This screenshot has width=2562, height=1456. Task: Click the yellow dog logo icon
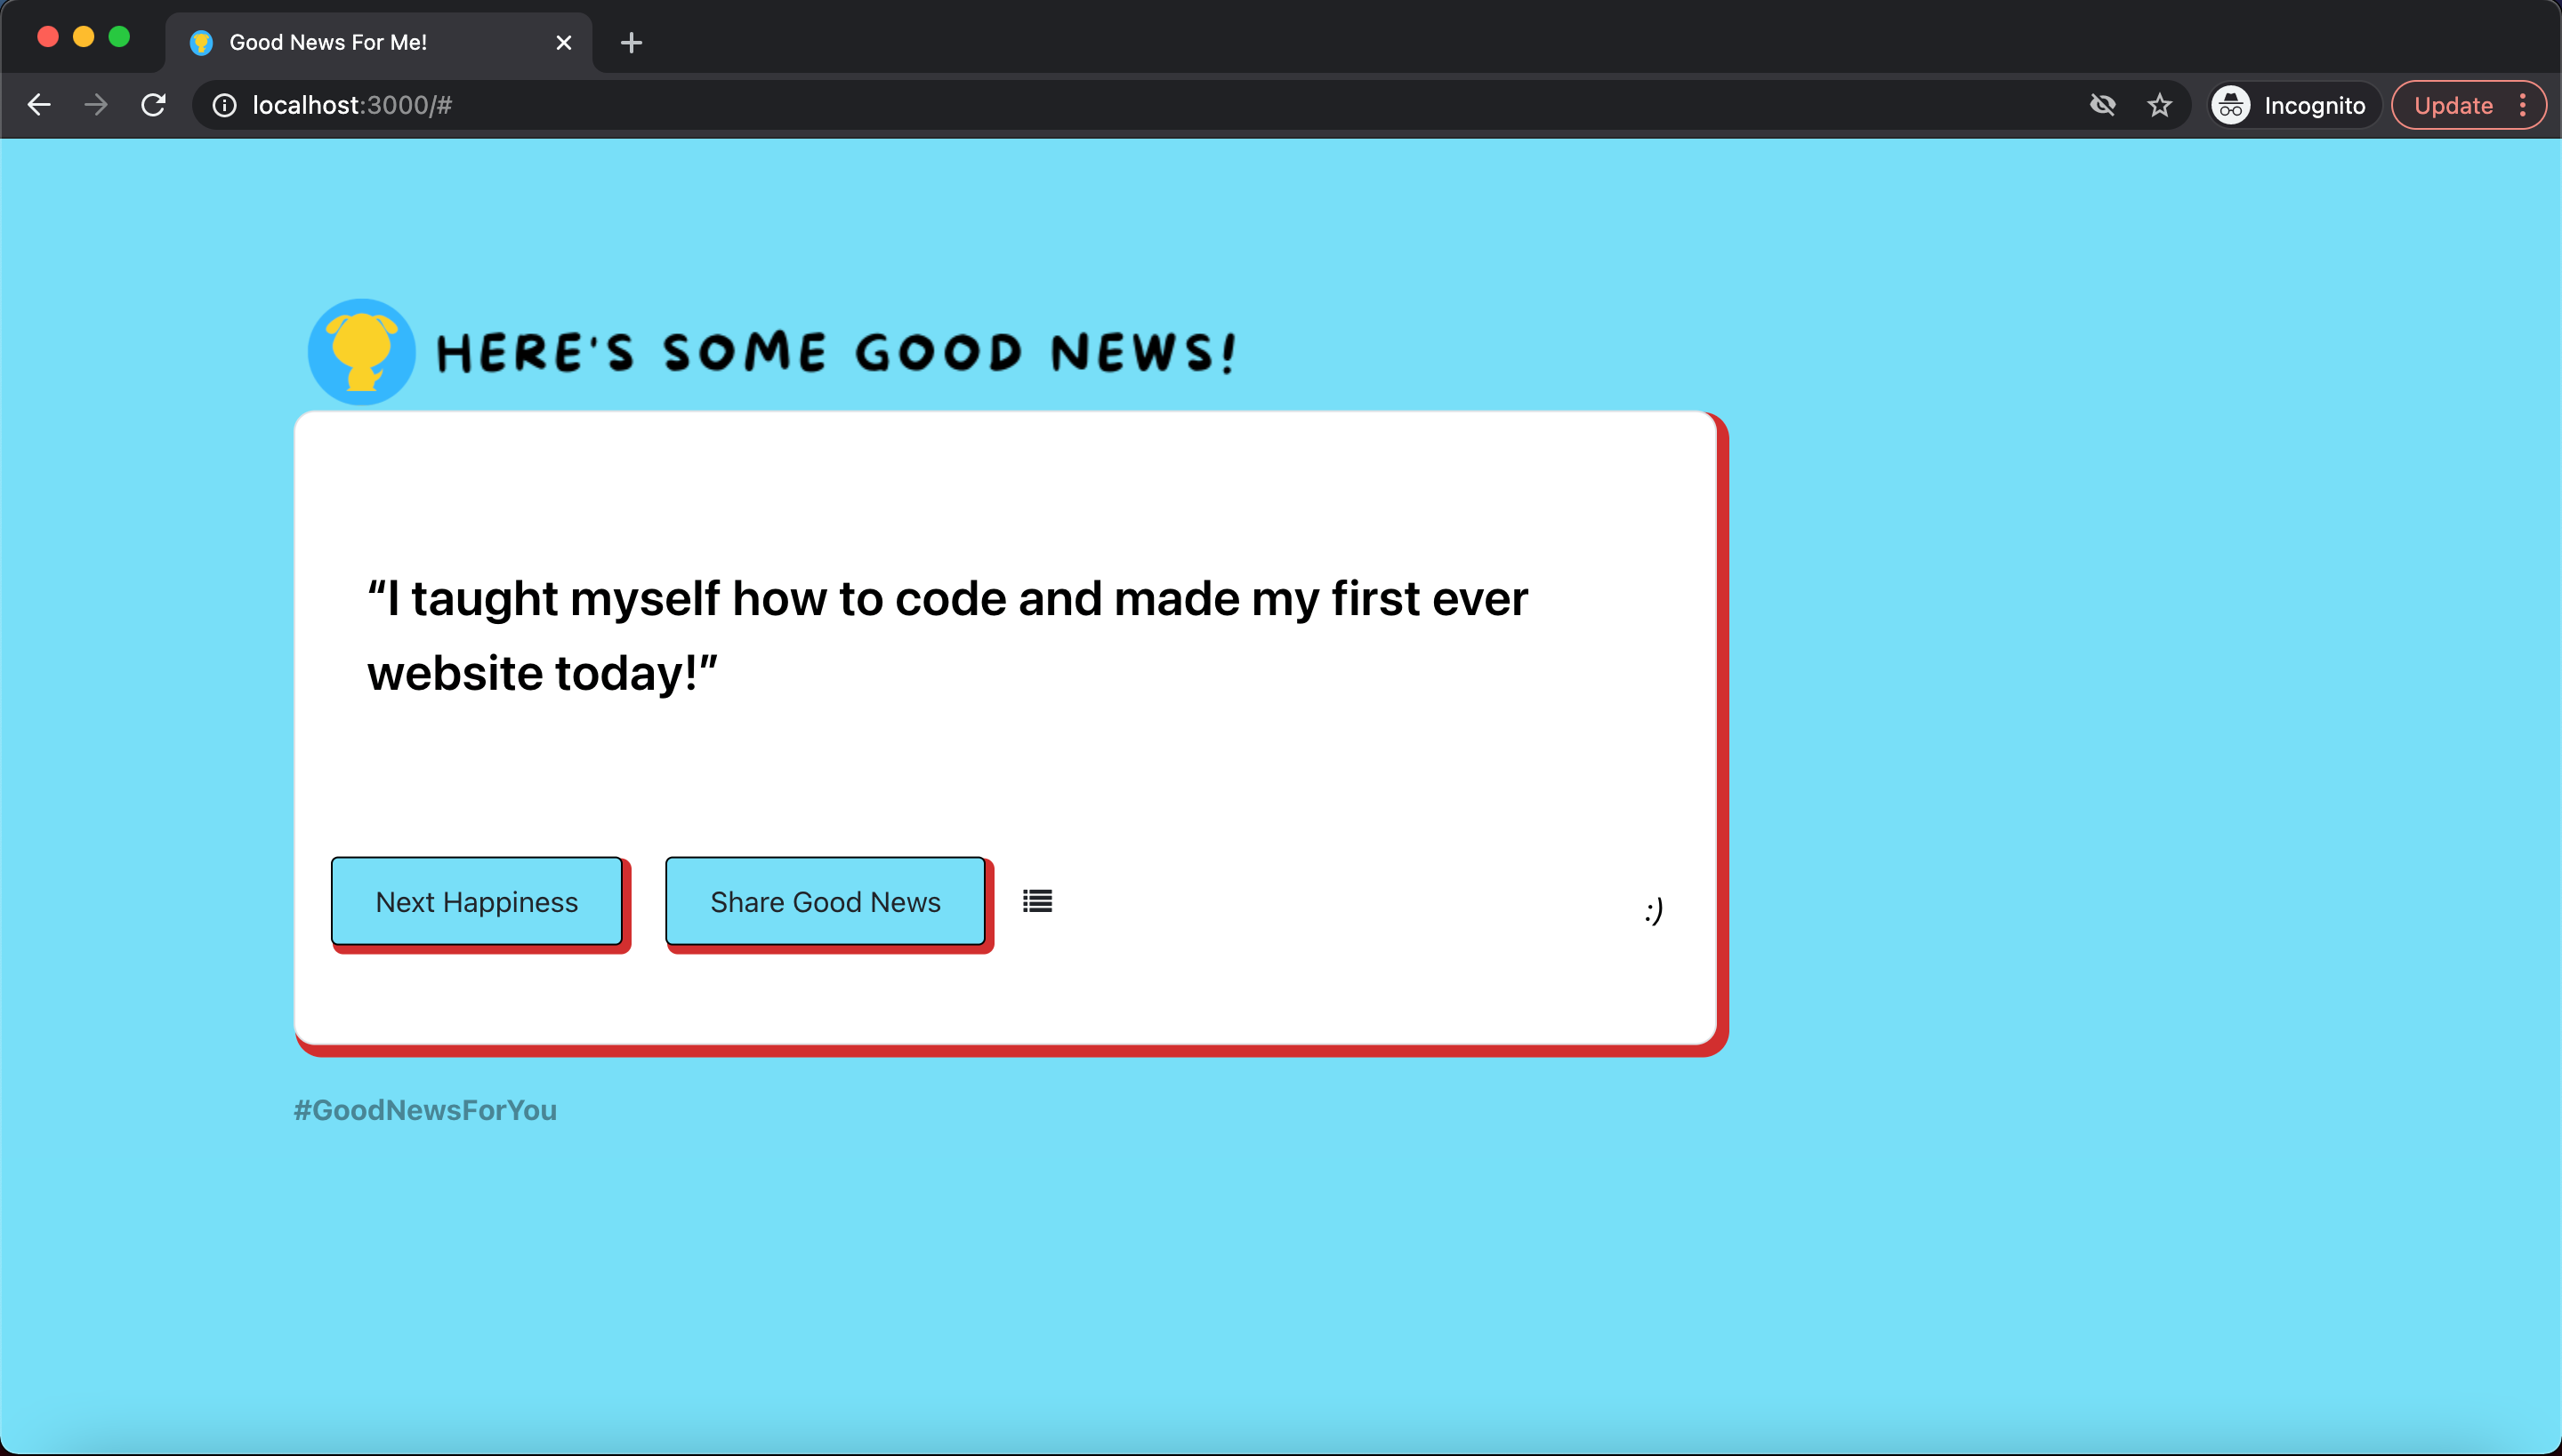coord(361,351)
